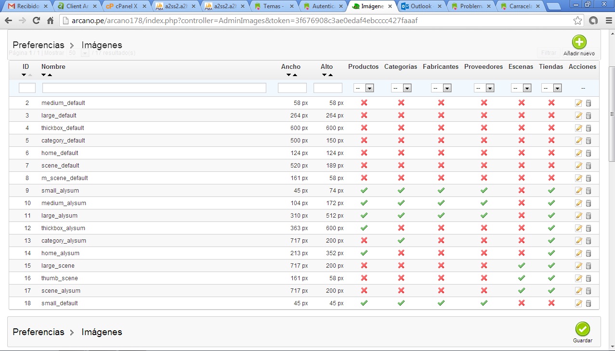Delete the thumb_scene row

(x=589, y=278)
